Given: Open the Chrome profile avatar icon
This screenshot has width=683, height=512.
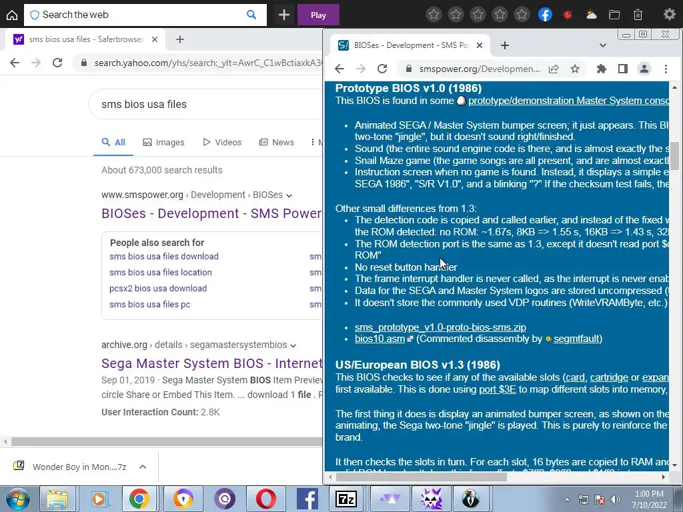Looking at the screenshot, I should tap(644, 69).
